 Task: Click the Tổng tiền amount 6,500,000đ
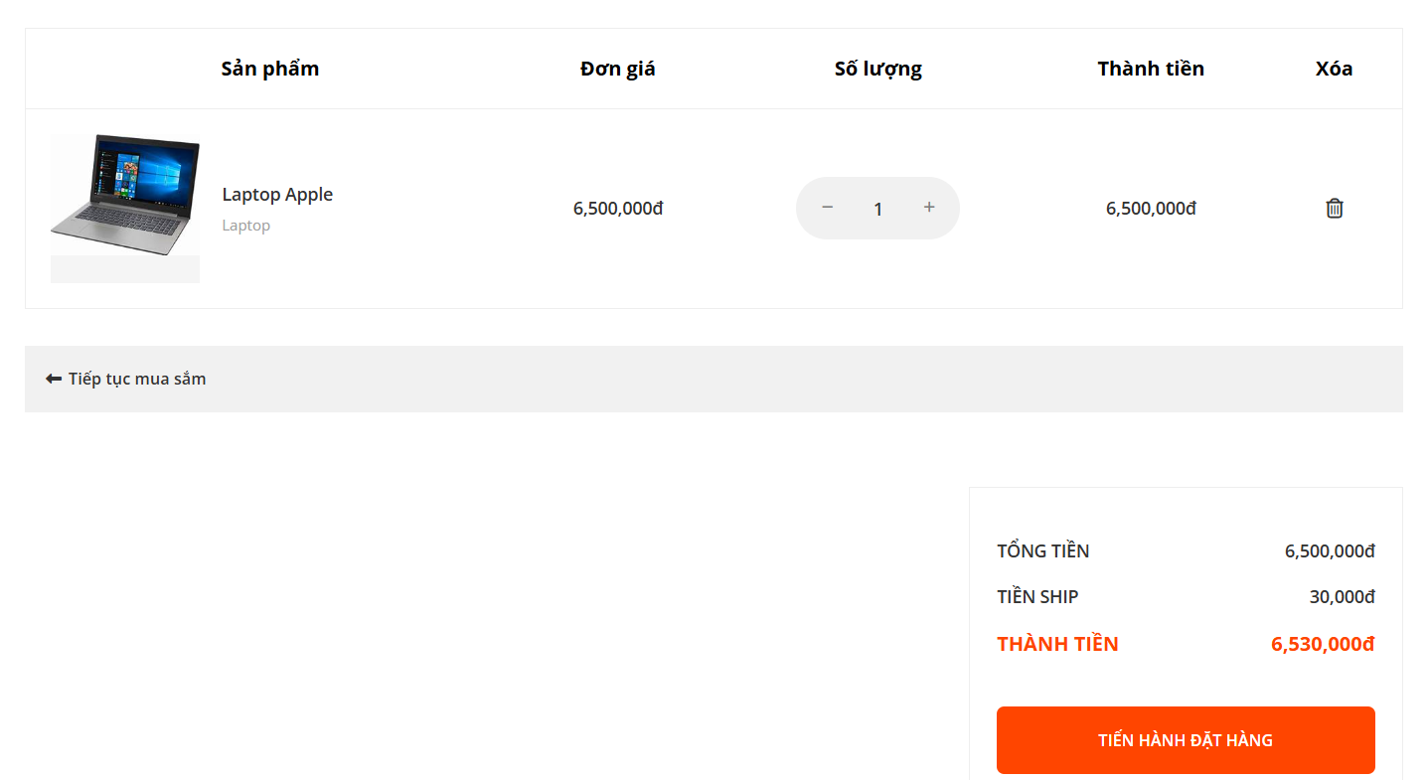[x=1330, y=551]
